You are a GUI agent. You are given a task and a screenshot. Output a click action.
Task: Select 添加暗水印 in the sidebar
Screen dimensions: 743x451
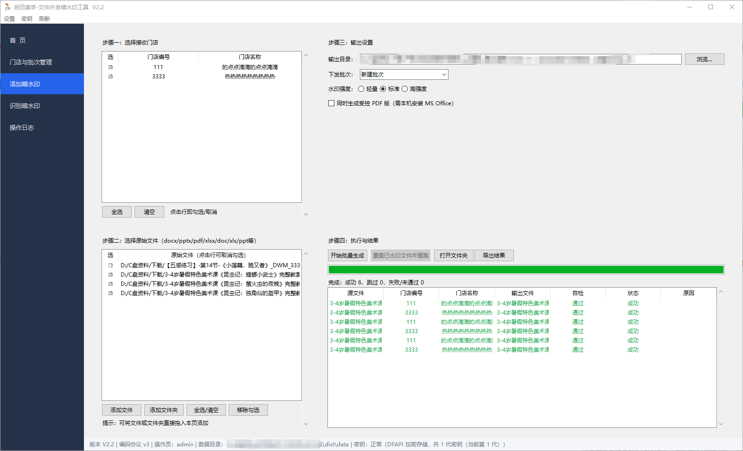tap(42, 84)
